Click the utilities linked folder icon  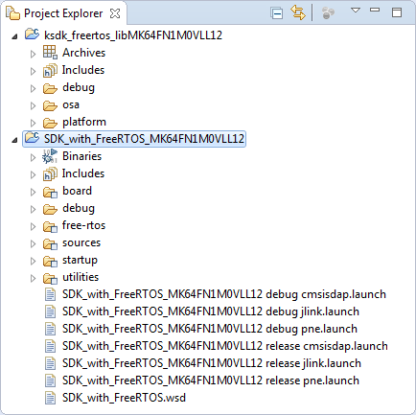[50, 278]
